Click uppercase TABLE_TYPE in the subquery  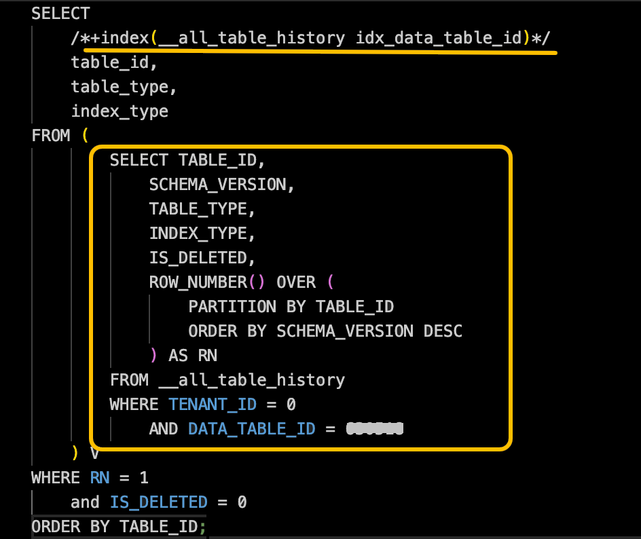(x=198, y=209)
